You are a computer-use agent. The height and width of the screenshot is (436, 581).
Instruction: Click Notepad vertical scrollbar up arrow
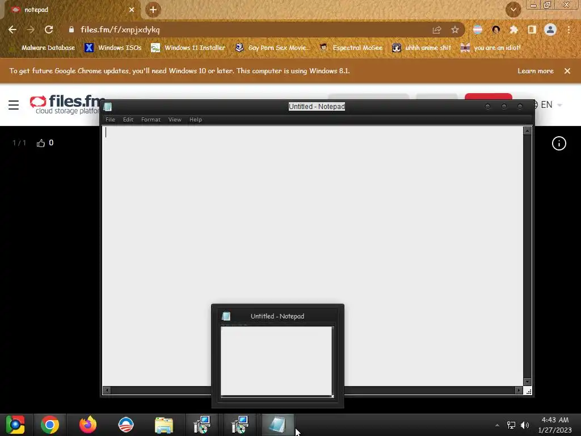(527, 131)
